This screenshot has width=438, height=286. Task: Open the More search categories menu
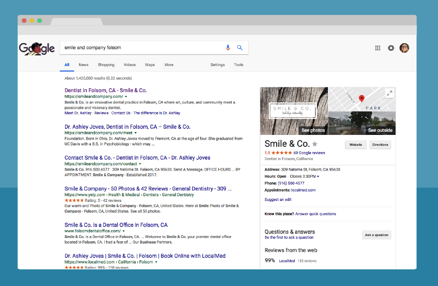(169, 65)
